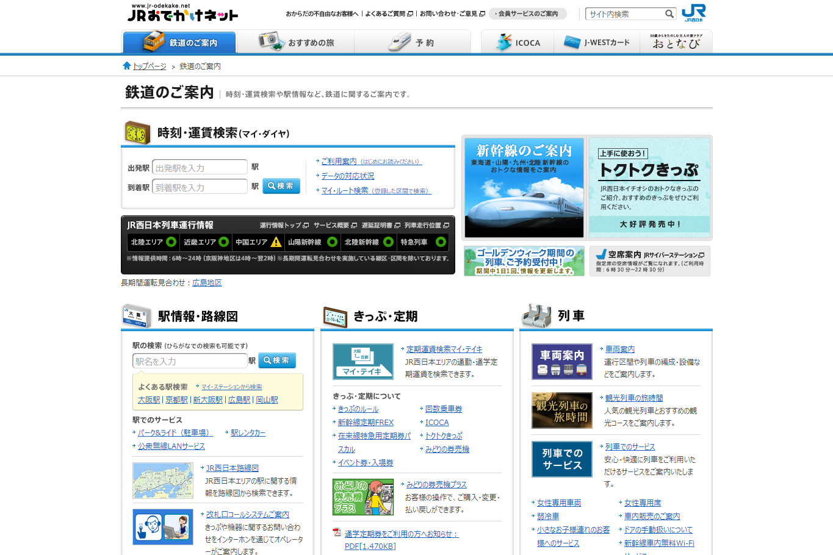
Task: Click the home icon in breadcrumb
Action: click(127, 66)
